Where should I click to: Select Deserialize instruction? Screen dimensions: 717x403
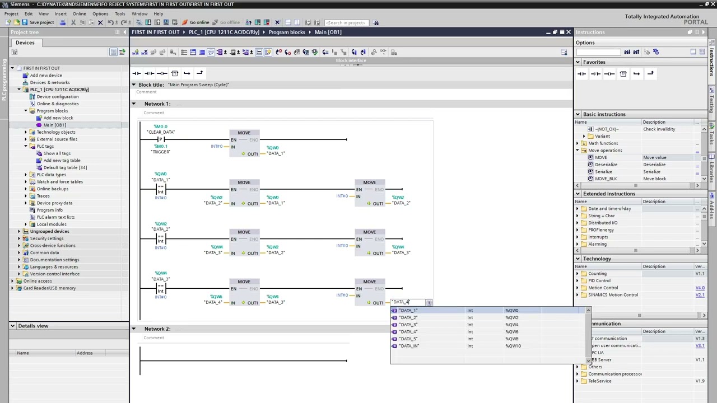point(606,165)
